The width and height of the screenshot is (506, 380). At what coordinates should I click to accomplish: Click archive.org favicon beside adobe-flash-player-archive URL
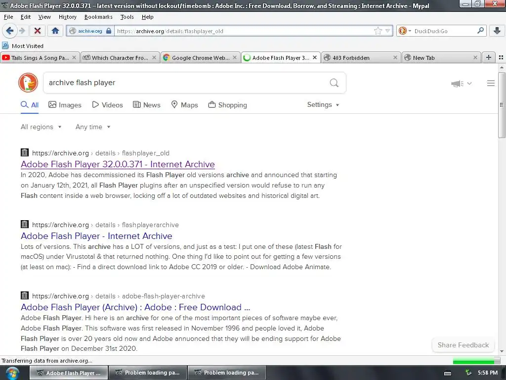(x=25, y=295)
